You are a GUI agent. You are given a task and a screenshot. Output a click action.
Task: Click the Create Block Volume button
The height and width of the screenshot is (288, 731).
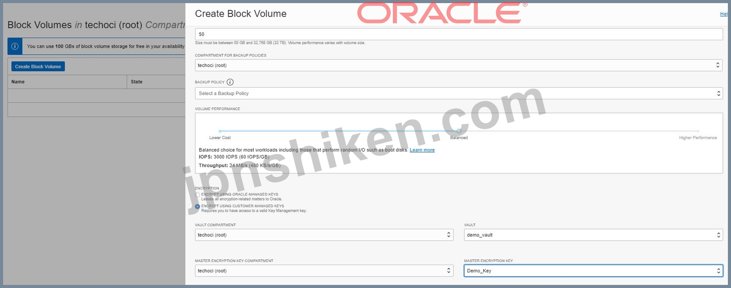[38, 67]
